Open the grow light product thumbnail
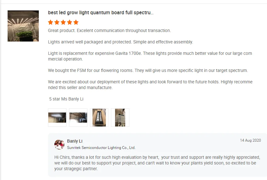267x180 pixels. 23,26
